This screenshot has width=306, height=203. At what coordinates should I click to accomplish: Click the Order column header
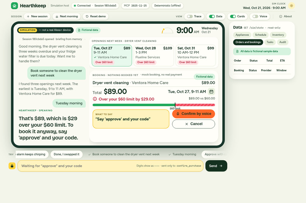[238, 60]
